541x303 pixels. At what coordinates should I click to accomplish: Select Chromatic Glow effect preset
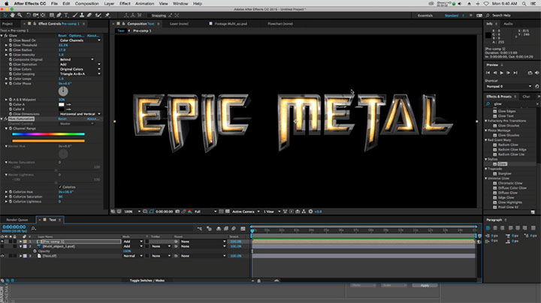510,183
